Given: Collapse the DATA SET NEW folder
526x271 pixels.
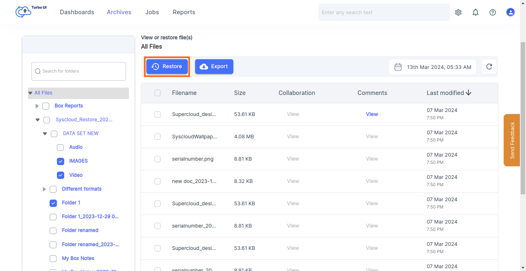Looking at the screenshot, I should pyautogui.click(x=45, y=133).
